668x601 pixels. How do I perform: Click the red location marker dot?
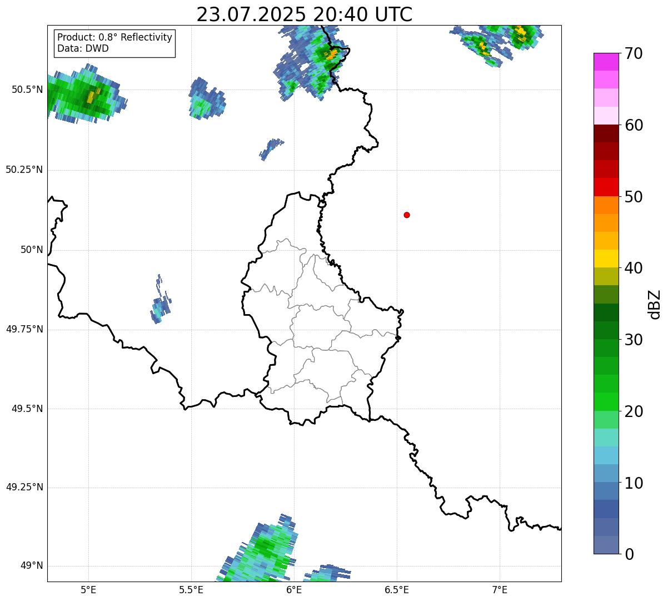[407, 215]
